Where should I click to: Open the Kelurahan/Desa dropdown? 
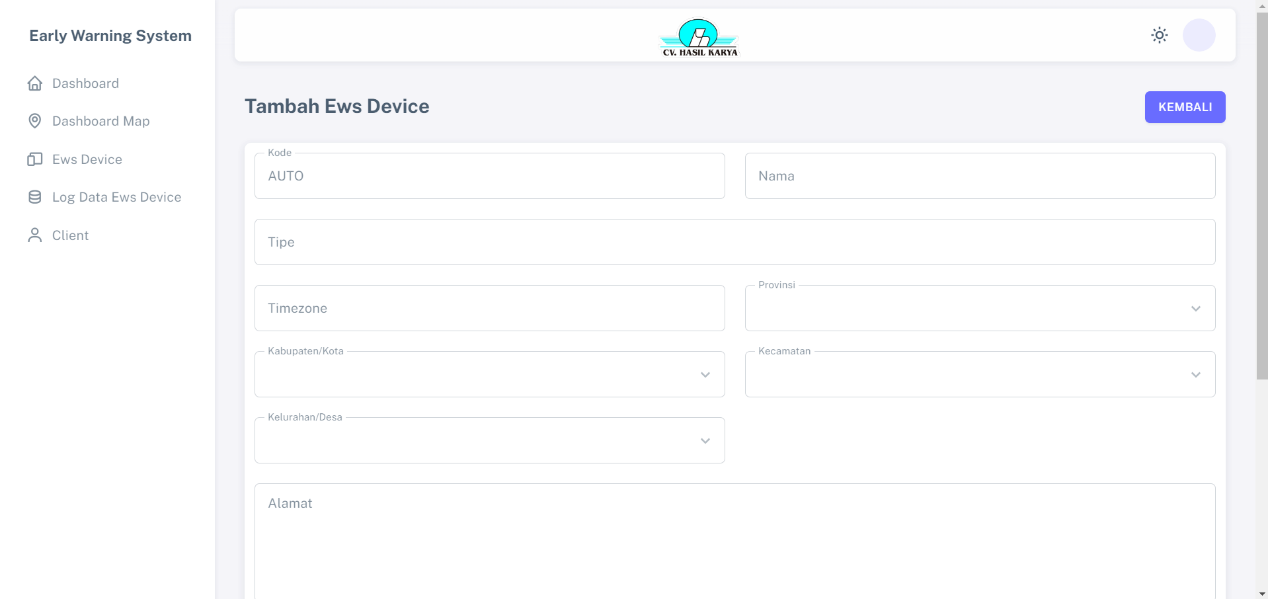point(489,441)
